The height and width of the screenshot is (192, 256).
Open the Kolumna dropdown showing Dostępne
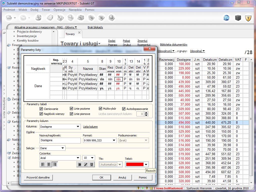pyautogui.click(x=60, y=127)
